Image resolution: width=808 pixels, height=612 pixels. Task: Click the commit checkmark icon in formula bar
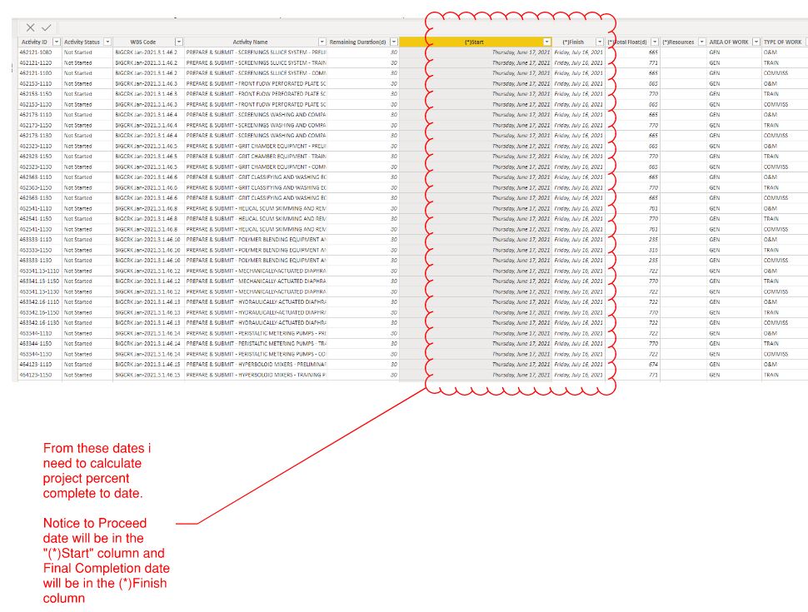tap(47, 27)
